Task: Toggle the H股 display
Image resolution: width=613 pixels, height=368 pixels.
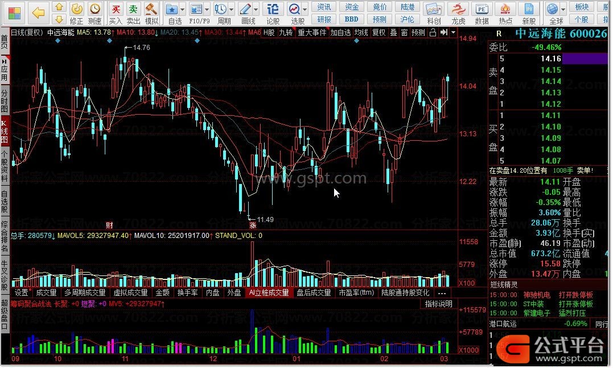Action: tap(269, 32)
